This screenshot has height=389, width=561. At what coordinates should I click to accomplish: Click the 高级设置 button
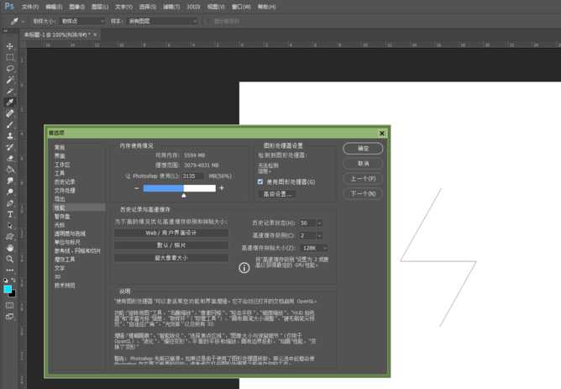pyautogui.click(x=278, y=194)
